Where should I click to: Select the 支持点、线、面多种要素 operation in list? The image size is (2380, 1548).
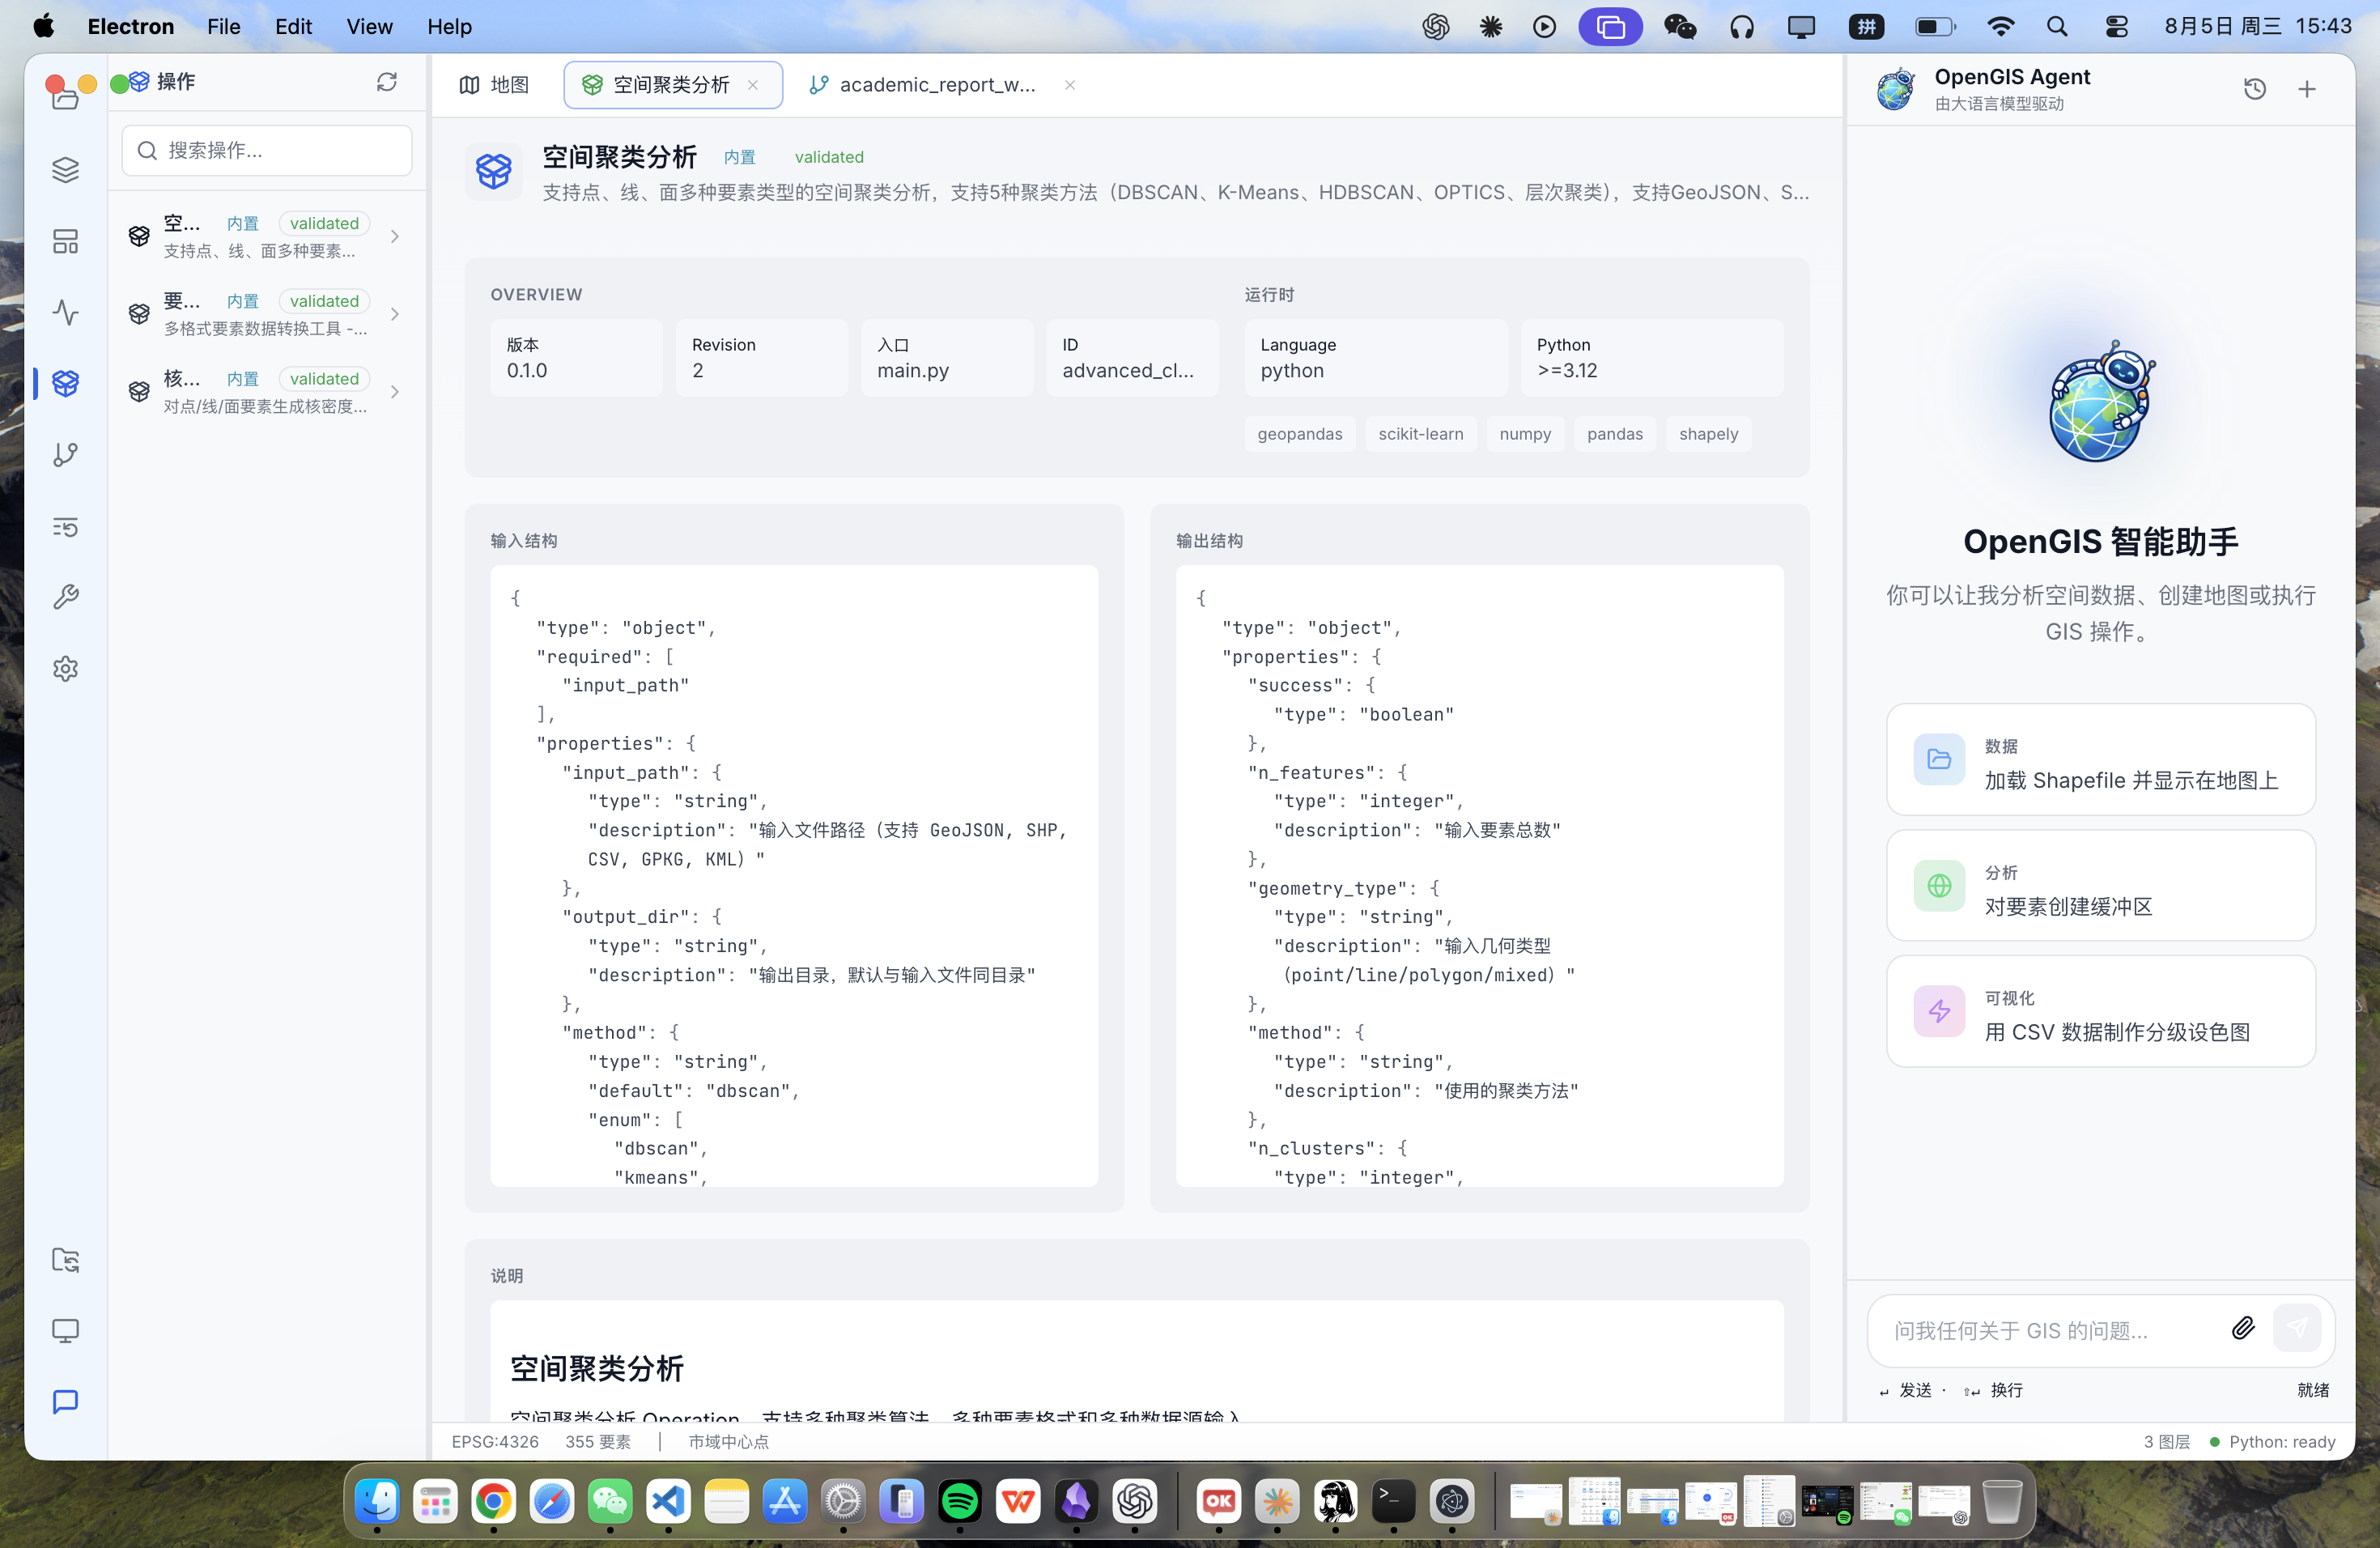click(x=265, y=237)
